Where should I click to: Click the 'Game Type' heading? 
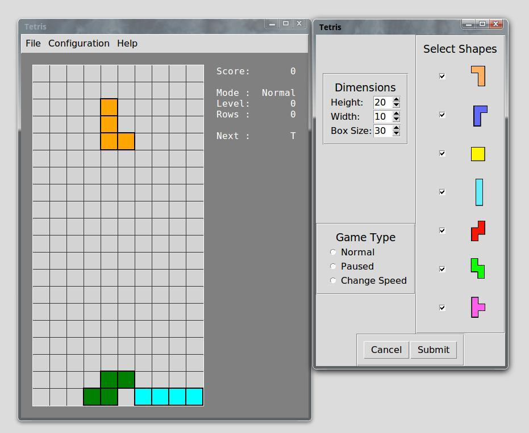(x=366, y=237)
